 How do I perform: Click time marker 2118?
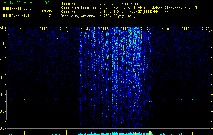coord(165,29)
